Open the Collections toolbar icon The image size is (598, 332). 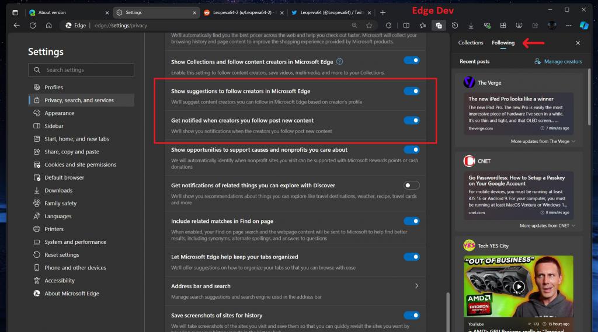pos(439,26)
